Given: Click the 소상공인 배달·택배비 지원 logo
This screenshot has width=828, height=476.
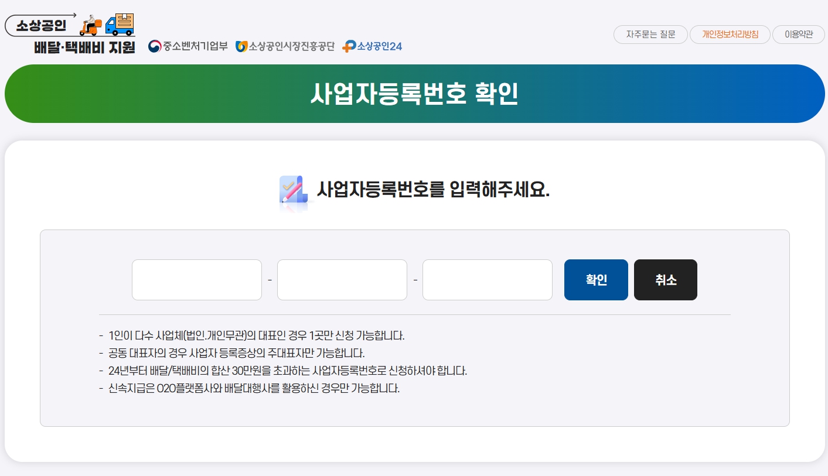Looking at the screenshot, I should (x=70, y=33).
